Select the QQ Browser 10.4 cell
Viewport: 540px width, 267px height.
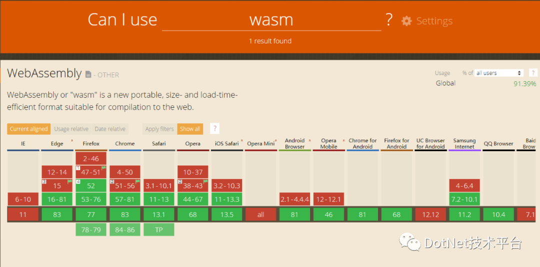(x=498, y=215)
